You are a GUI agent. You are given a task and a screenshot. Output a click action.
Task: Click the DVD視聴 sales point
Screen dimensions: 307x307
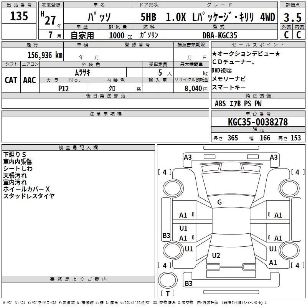(x=221, y=70)
